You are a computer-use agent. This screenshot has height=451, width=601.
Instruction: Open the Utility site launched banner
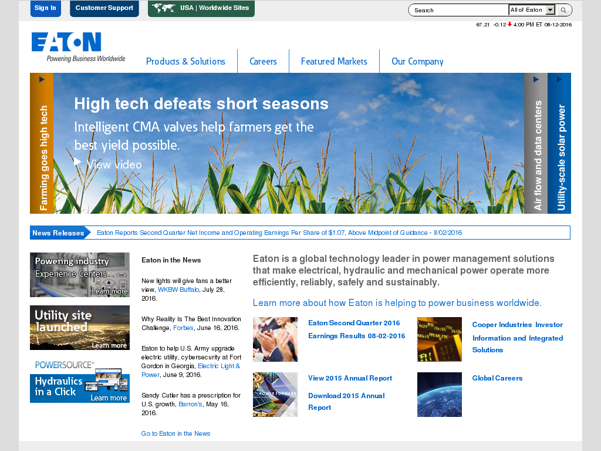click(x=80, y=328)
